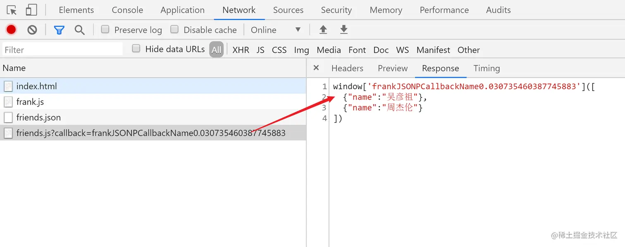Select the inspect element tool
The image size is (625, 247).
(x=11, y=9)
